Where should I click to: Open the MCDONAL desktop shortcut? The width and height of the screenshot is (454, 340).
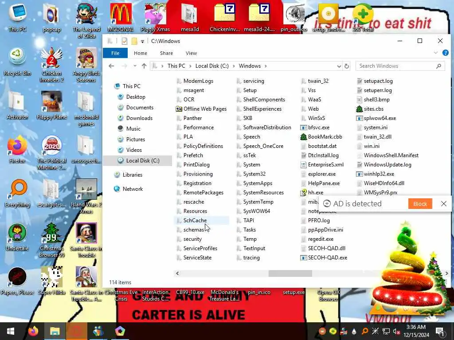coord(121,17)
